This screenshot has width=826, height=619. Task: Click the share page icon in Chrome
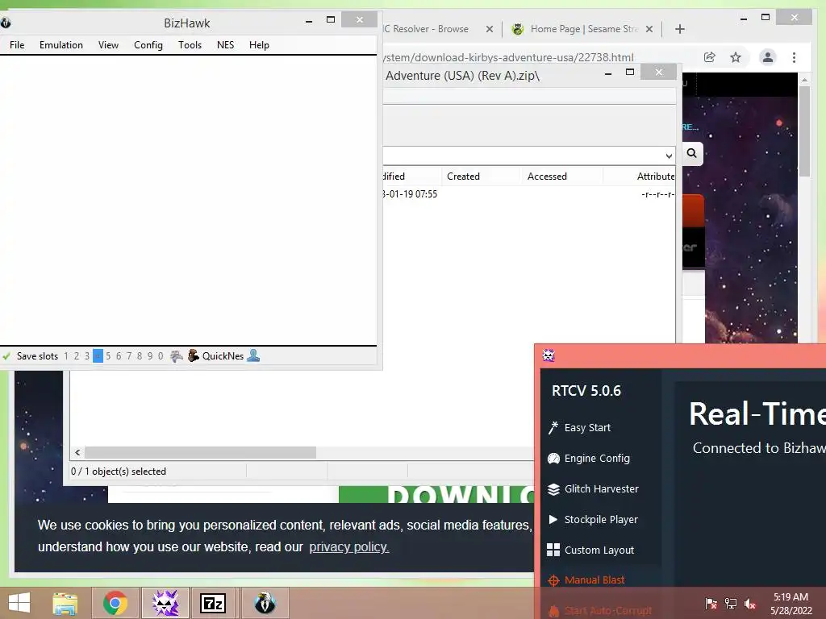pyautogui.click(x=710, y=57)
